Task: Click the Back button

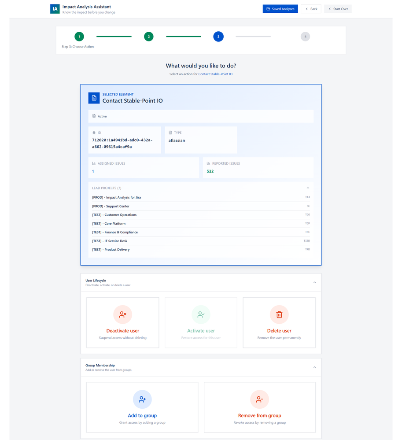Action: [311, 8]
